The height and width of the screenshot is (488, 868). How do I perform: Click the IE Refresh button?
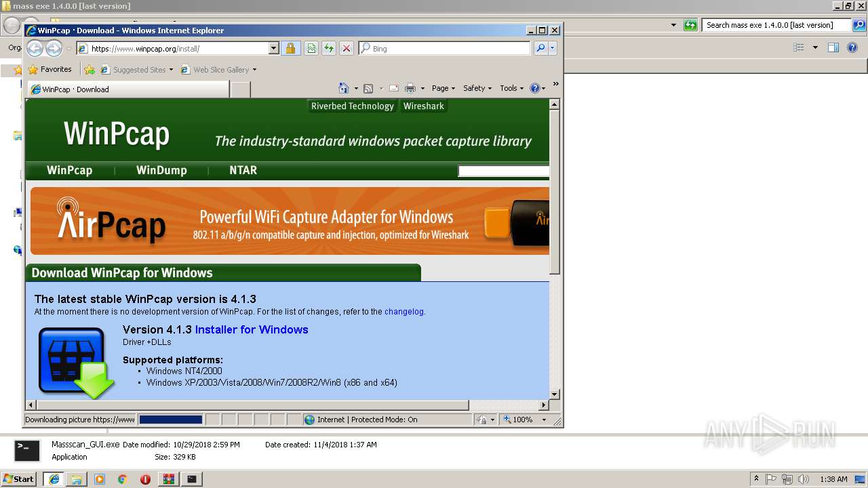328,49
